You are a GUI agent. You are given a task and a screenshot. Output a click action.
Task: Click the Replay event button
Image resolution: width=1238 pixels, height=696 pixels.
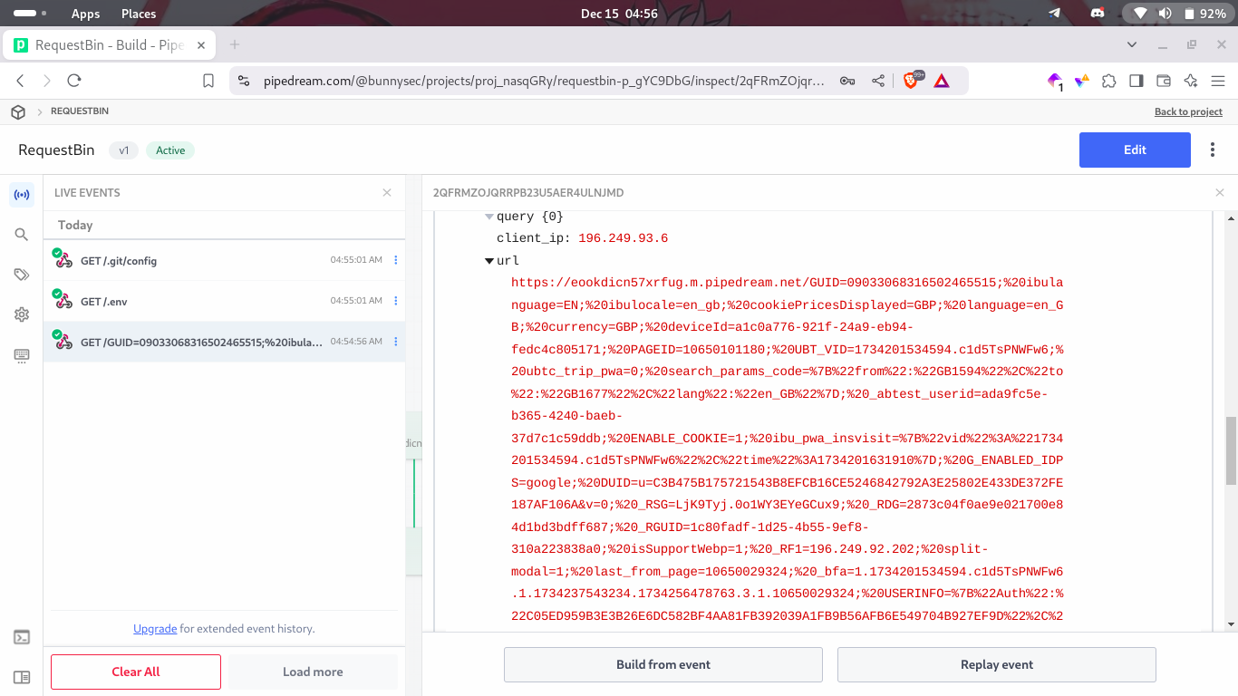point(996,664)
